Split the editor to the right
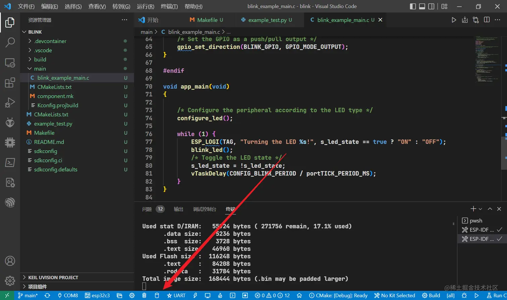 coord(487,20)
